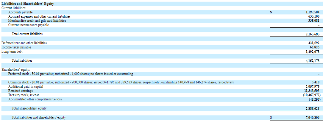The width and height of the screenshot is (323, 123).
Task: Click the 'Shareholders' equity:' heading
Action: coord(16,70)
